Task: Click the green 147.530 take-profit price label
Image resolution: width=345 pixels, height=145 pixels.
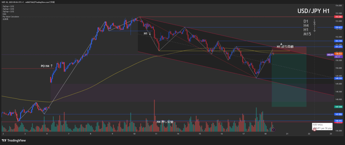Action: point(338,106)
